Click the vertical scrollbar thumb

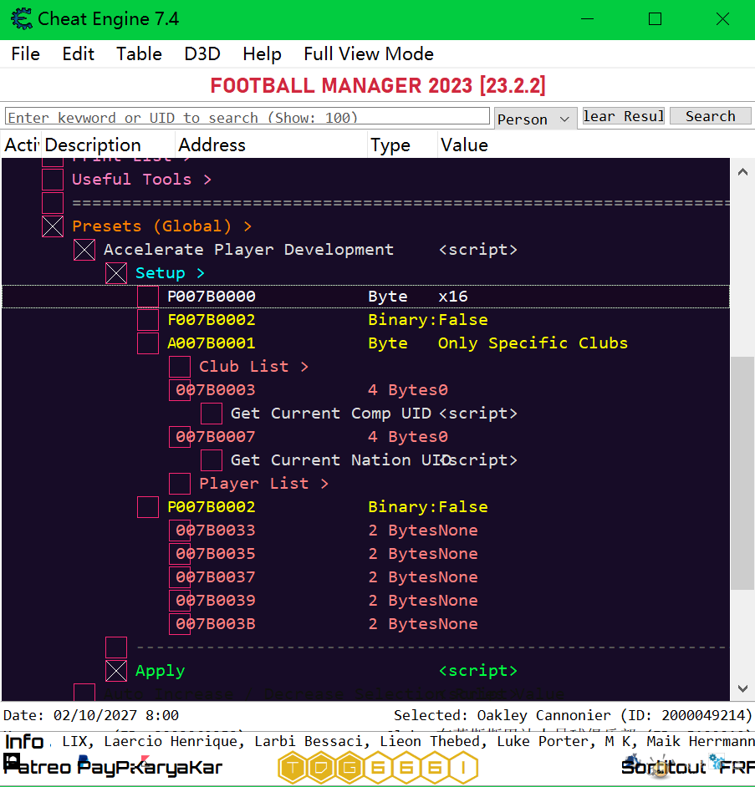742,472
